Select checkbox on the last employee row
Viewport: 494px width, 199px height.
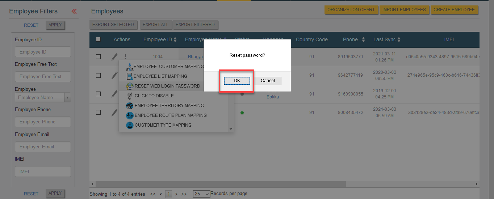[x=98, y=113]
